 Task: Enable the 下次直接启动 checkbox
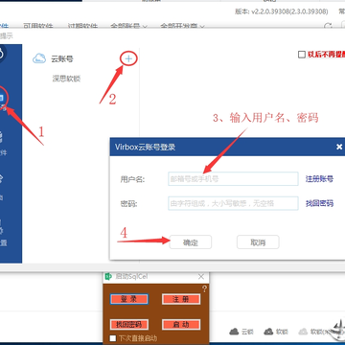(x=113, y=338)
